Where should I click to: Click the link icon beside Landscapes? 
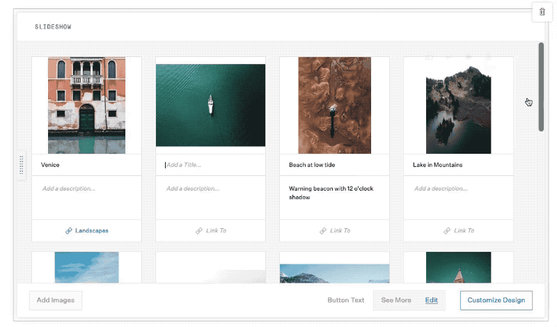pyautogui.click(x=69, y=230)
